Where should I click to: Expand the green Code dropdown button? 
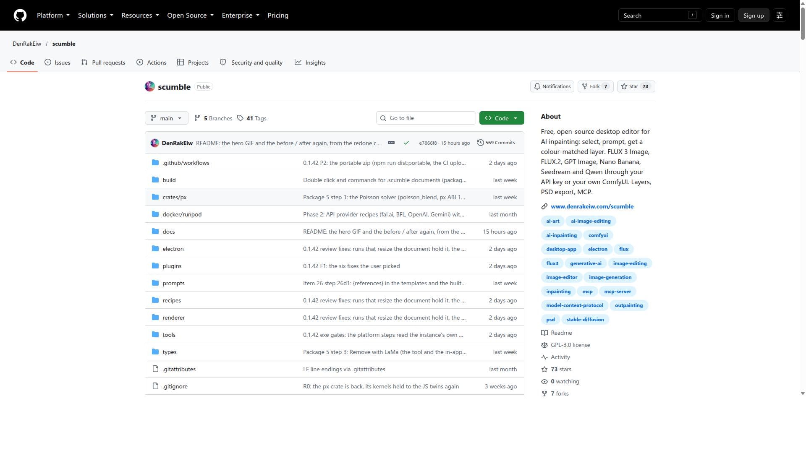click(502, 118)
